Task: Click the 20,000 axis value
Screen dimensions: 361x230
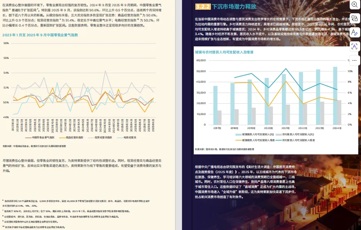Action: click(x=201, y=103)
